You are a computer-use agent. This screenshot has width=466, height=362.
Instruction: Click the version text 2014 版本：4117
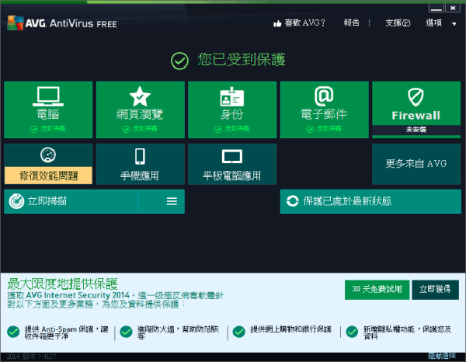(32, 357)
